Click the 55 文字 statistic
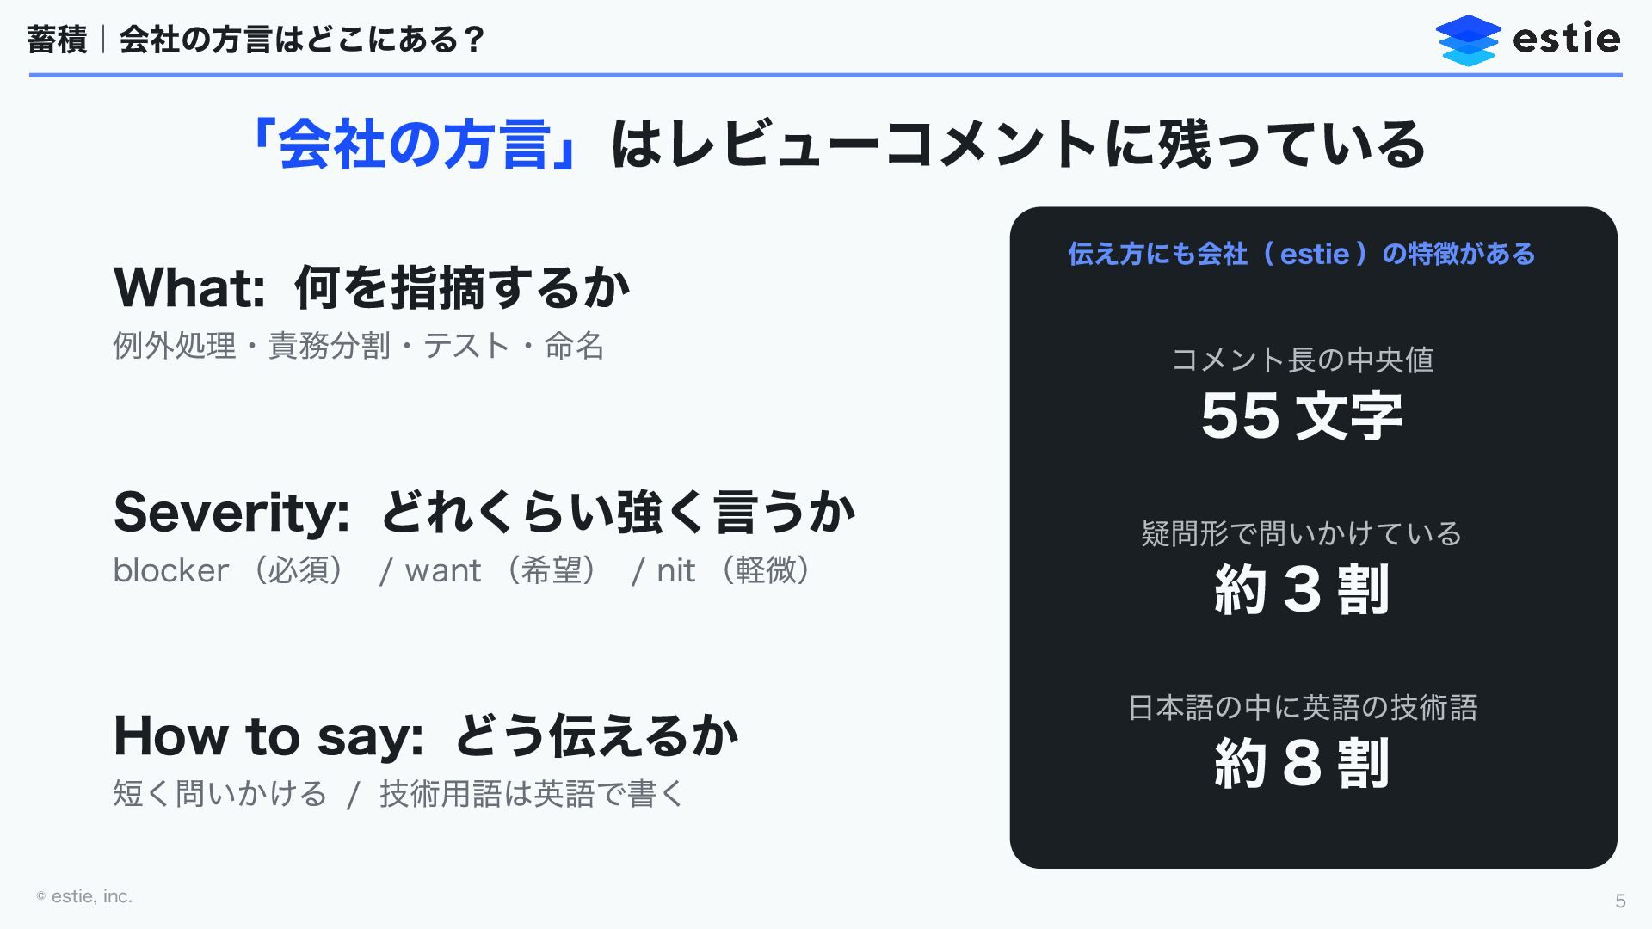Image resolution: width=1652 pixels, height=929 pixels. (1302, 416)
